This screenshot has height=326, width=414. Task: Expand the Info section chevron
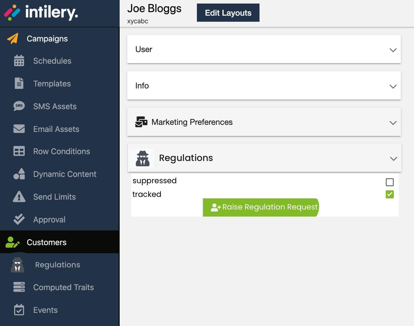pyautogui.click(x=393, y=86)
